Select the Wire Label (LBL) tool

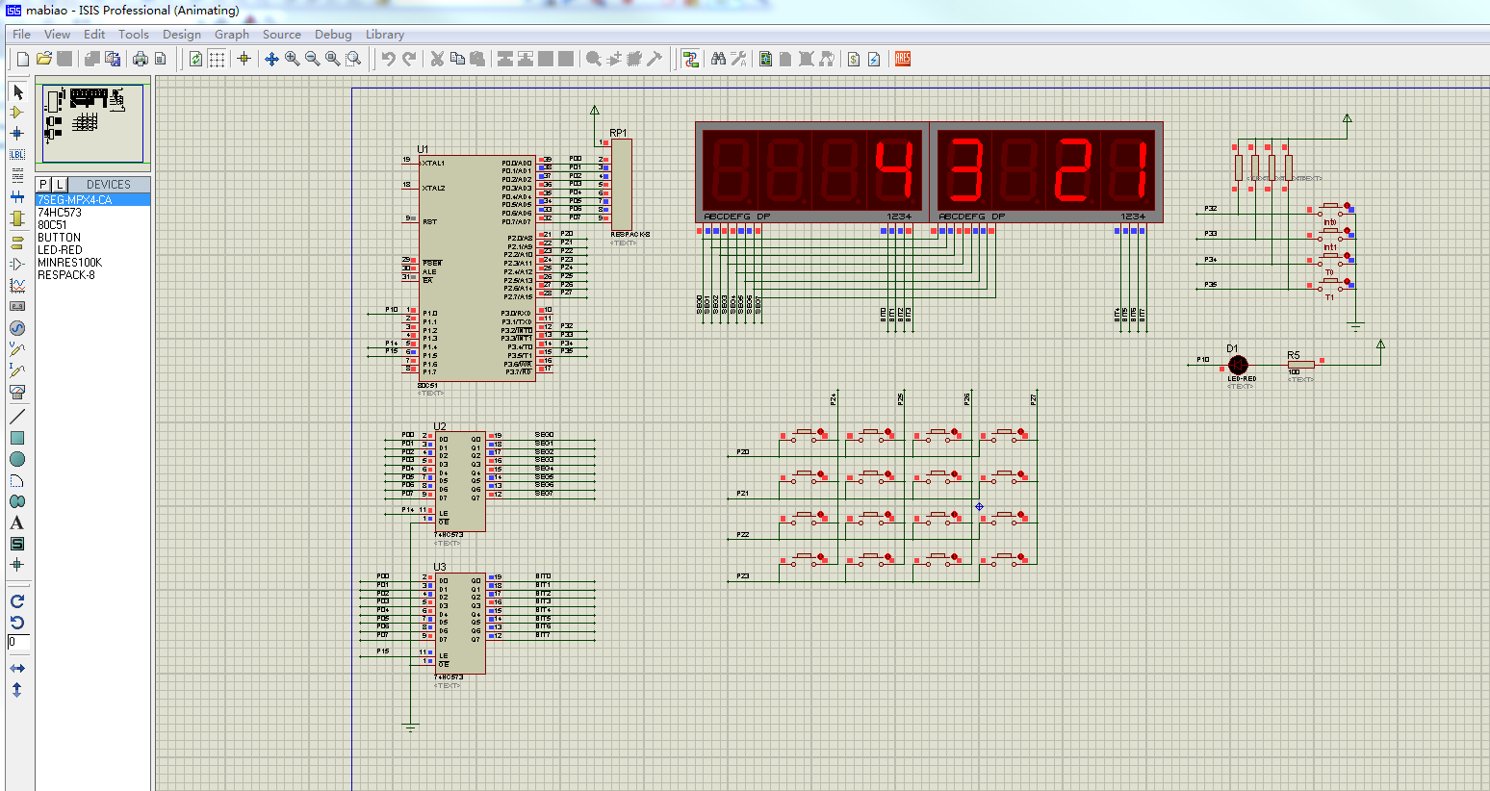click(17, 154)
